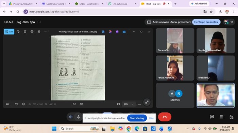Viewport: 238px width, 133px height.
Task: Select Septian pratama Fikri video tile
Action: click(x=216, y=41)
